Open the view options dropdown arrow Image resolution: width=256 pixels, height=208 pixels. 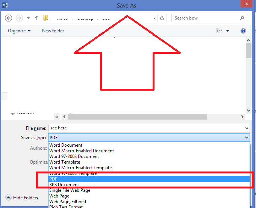[227, 31]
